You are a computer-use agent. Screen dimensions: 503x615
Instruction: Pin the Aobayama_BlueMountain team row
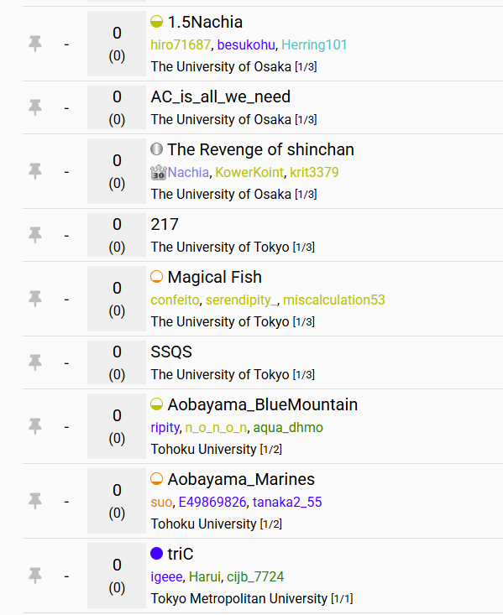click(x=35, y=426)
